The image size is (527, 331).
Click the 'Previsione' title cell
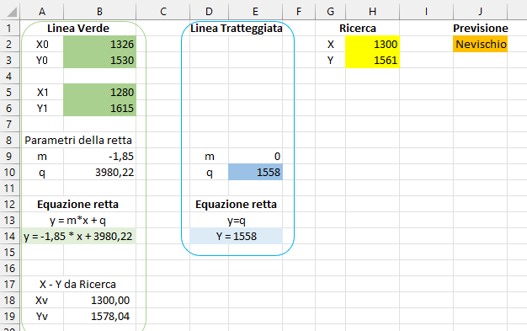[x=481, y=28]
